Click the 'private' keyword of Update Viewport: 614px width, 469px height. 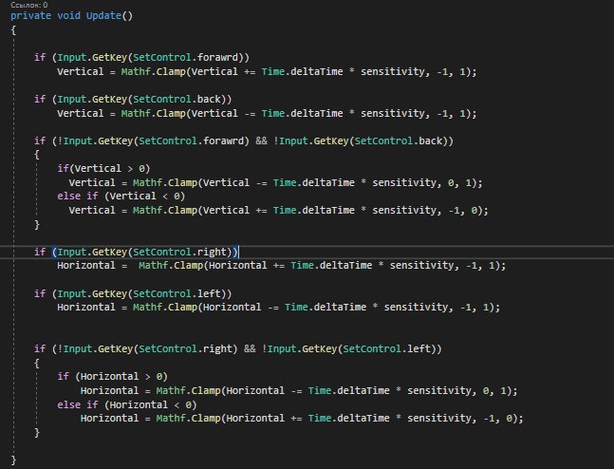[x=31, y=16]
